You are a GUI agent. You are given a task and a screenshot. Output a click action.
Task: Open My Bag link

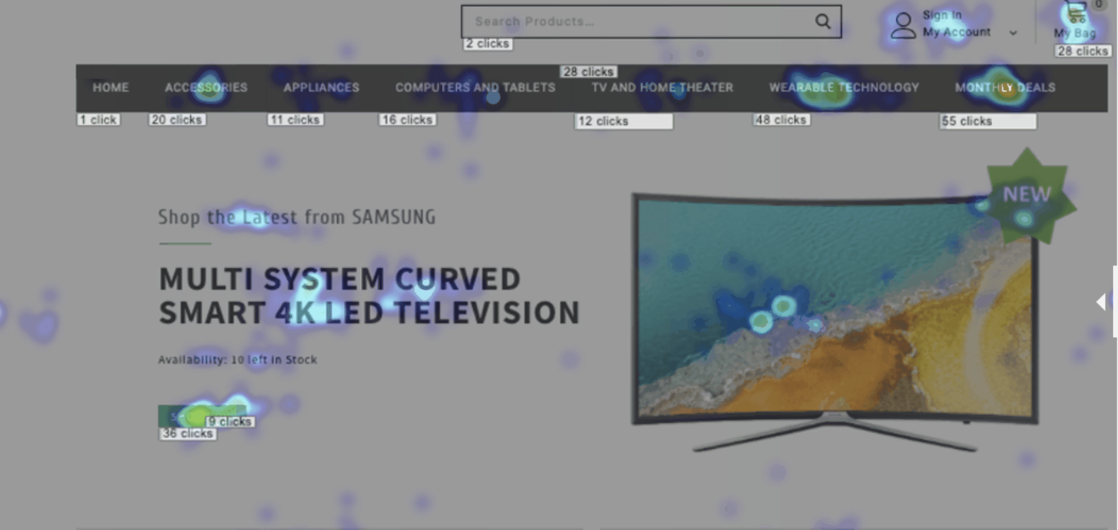[1075, 33]
